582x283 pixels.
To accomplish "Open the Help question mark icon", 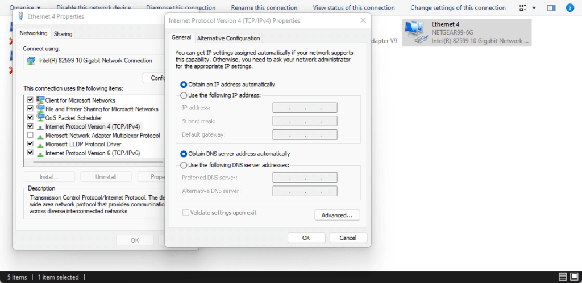I will pos(569,8).
